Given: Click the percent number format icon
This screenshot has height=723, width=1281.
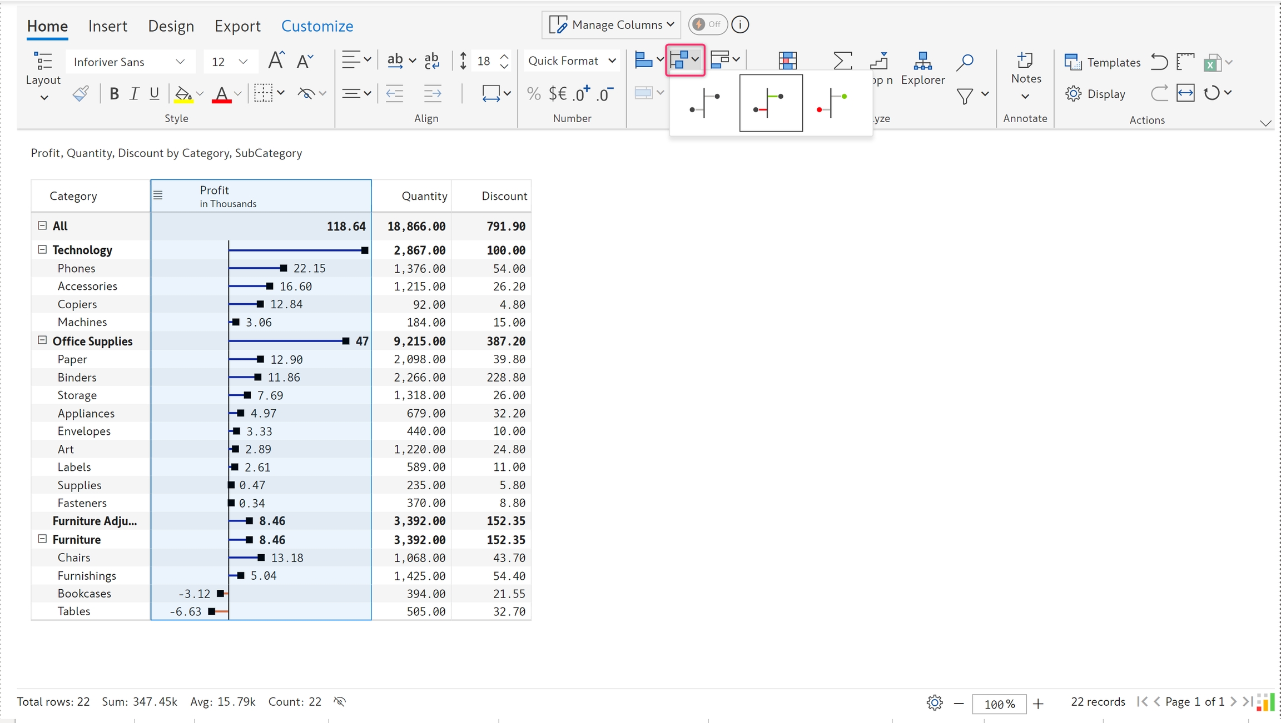Looking at the screenshot, I should (x=533, y=94).
